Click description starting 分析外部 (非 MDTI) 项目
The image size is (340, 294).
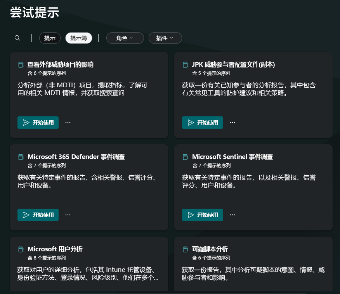(x=82, y=89)
